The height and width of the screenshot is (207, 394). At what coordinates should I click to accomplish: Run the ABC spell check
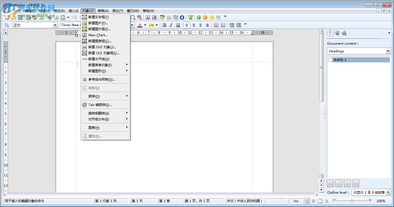[x=162, y=17]
